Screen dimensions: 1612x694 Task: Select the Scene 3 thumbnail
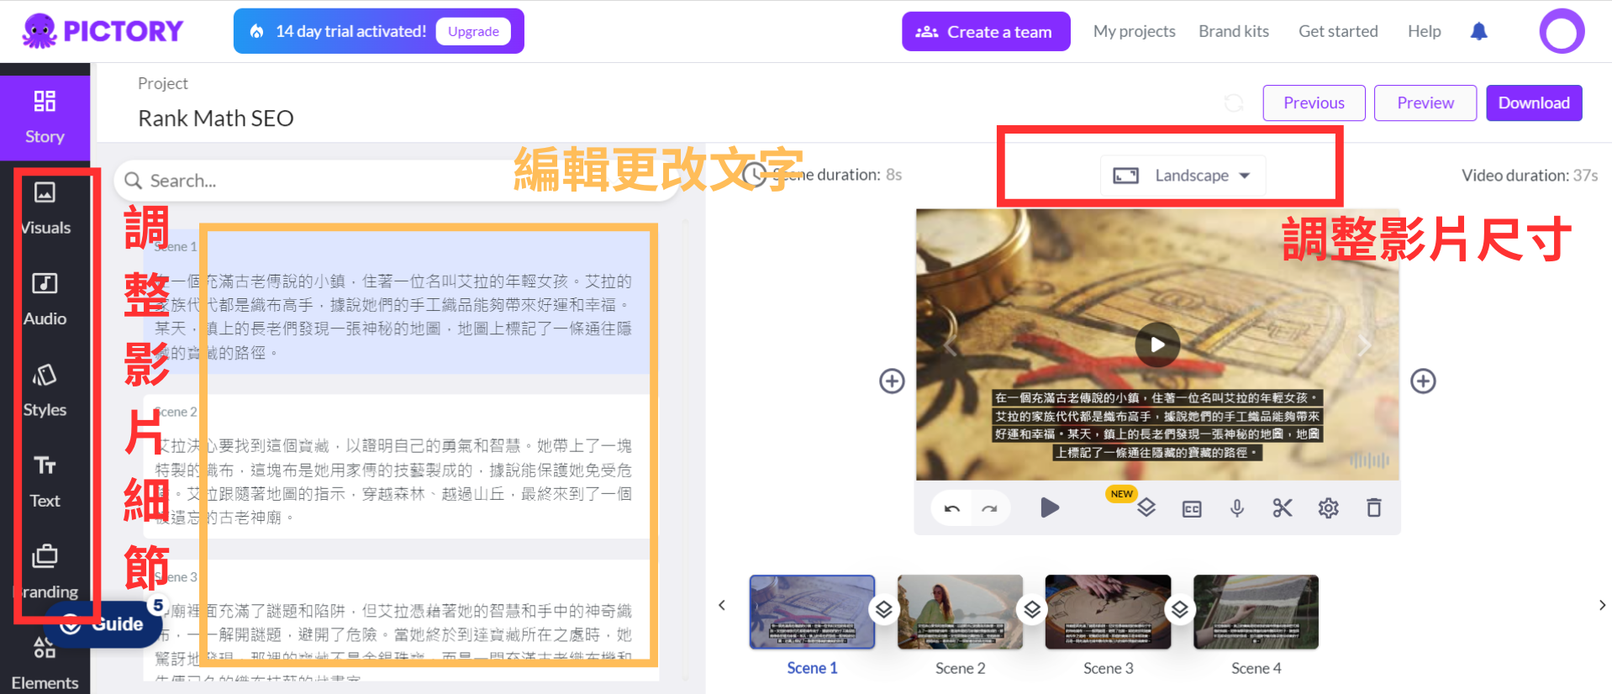(x=1108, y=613)
